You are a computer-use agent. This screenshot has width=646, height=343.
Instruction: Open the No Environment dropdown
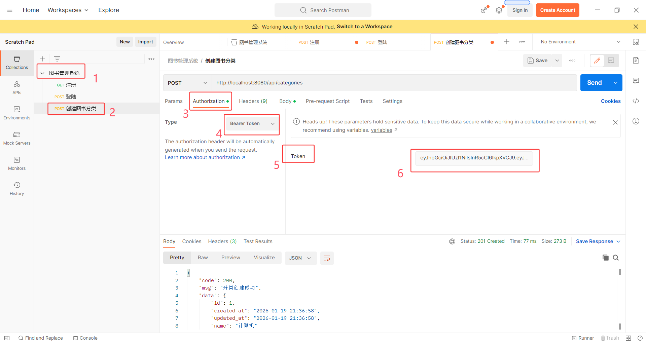[581, 42]
